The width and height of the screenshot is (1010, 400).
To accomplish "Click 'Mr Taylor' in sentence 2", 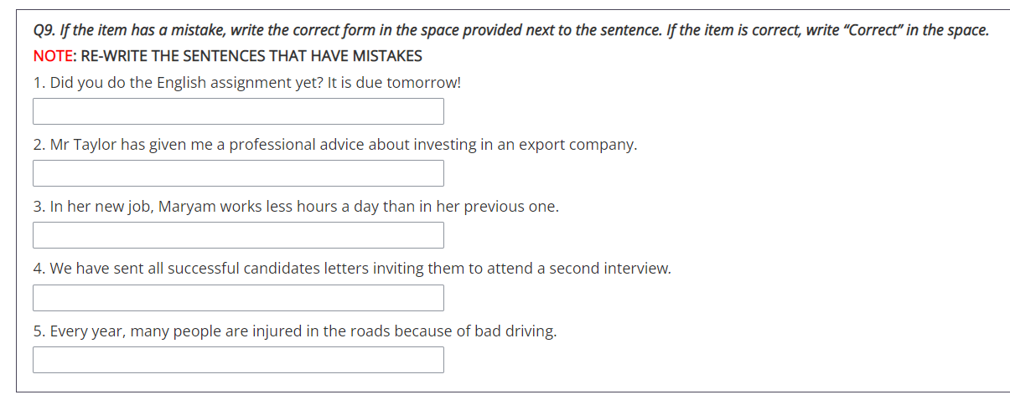I will 83,145.
